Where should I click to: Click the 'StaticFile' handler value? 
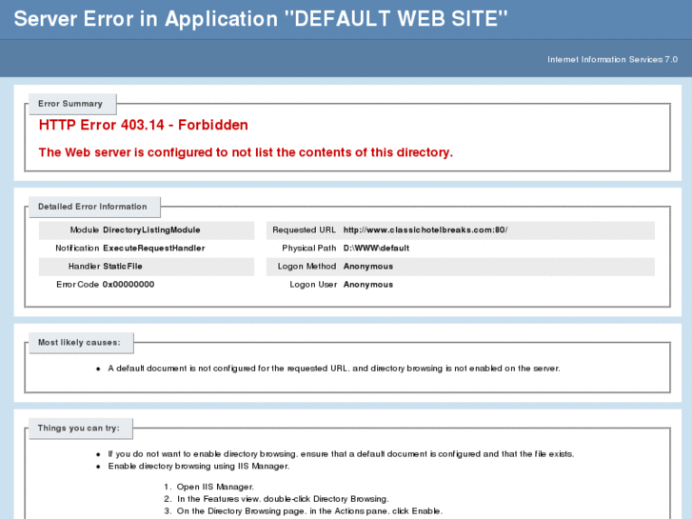point(123,266)
